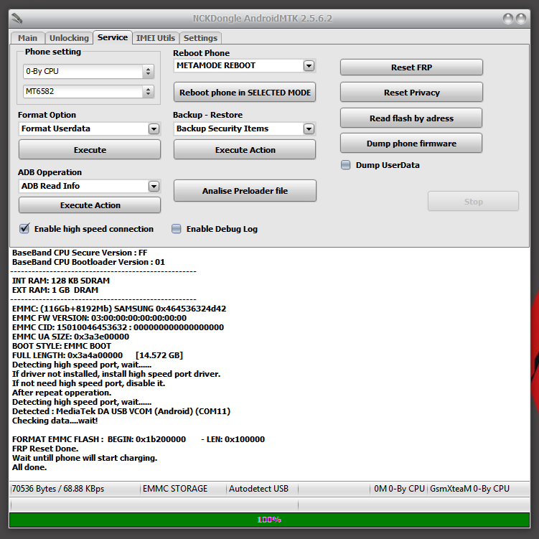This screenshot has height=539, width=539.
Task: Click Execute Action under ADB Opperation
Action: click(90, 205)
